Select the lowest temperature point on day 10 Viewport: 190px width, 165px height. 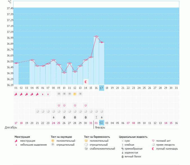[64, 73]
